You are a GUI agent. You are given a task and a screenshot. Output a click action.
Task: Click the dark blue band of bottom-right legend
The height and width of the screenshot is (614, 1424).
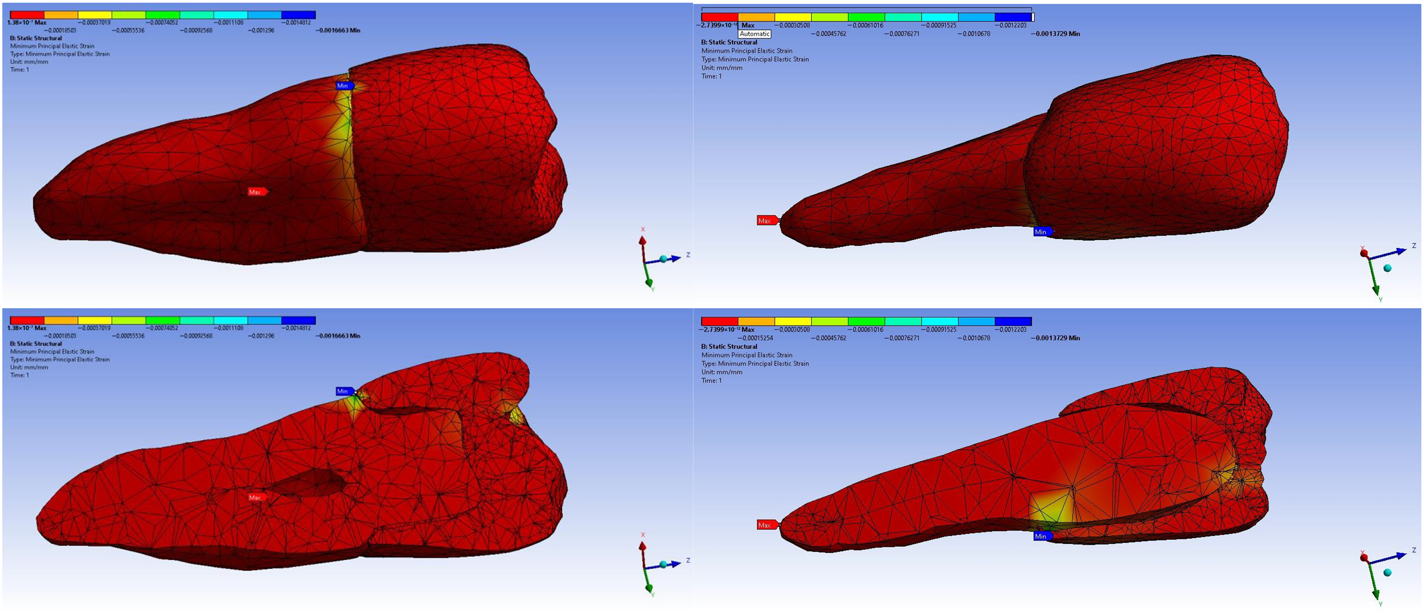1013,321
